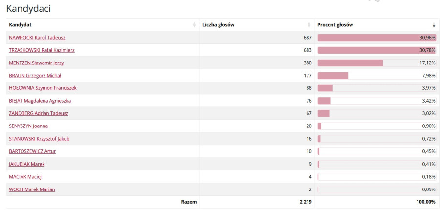Click BIEJAT Magdalena Agnieszka name
Viewport: 440px width, 210px height.
40,101
